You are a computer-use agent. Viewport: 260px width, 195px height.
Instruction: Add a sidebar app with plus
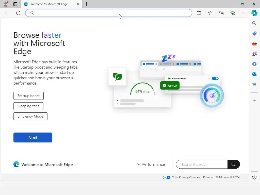[x=254, y=101]
